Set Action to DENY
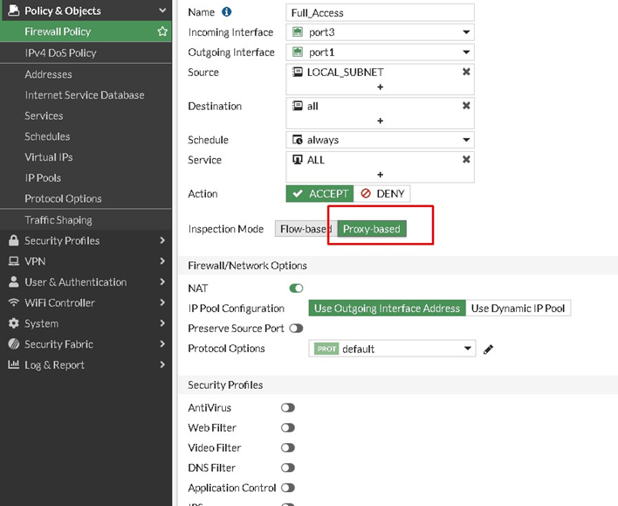The image size is (618, 506). pos(382,194)
